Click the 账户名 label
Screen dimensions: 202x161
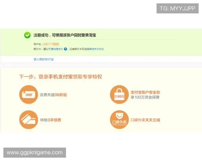[x=38, y=44]
